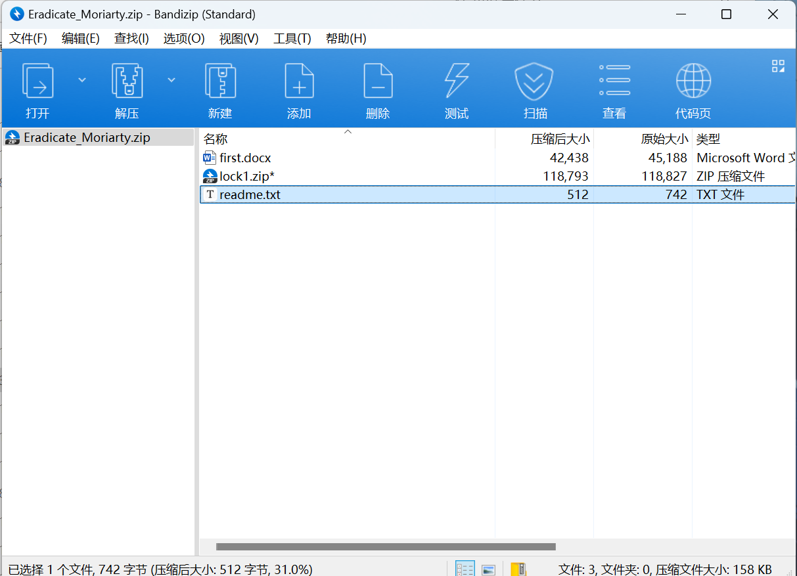Image resolution: width=797 pixels, height=576 pixels.
Task: Click the Bandizip logo in title bar
Action: [x=16, y=14]
